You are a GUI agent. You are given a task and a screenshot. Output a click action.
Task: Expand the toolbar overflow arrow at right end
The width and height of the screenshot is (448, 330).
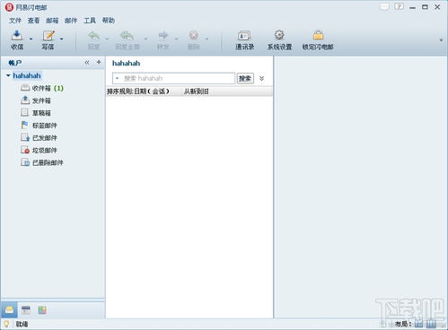(x=441, y=39)
